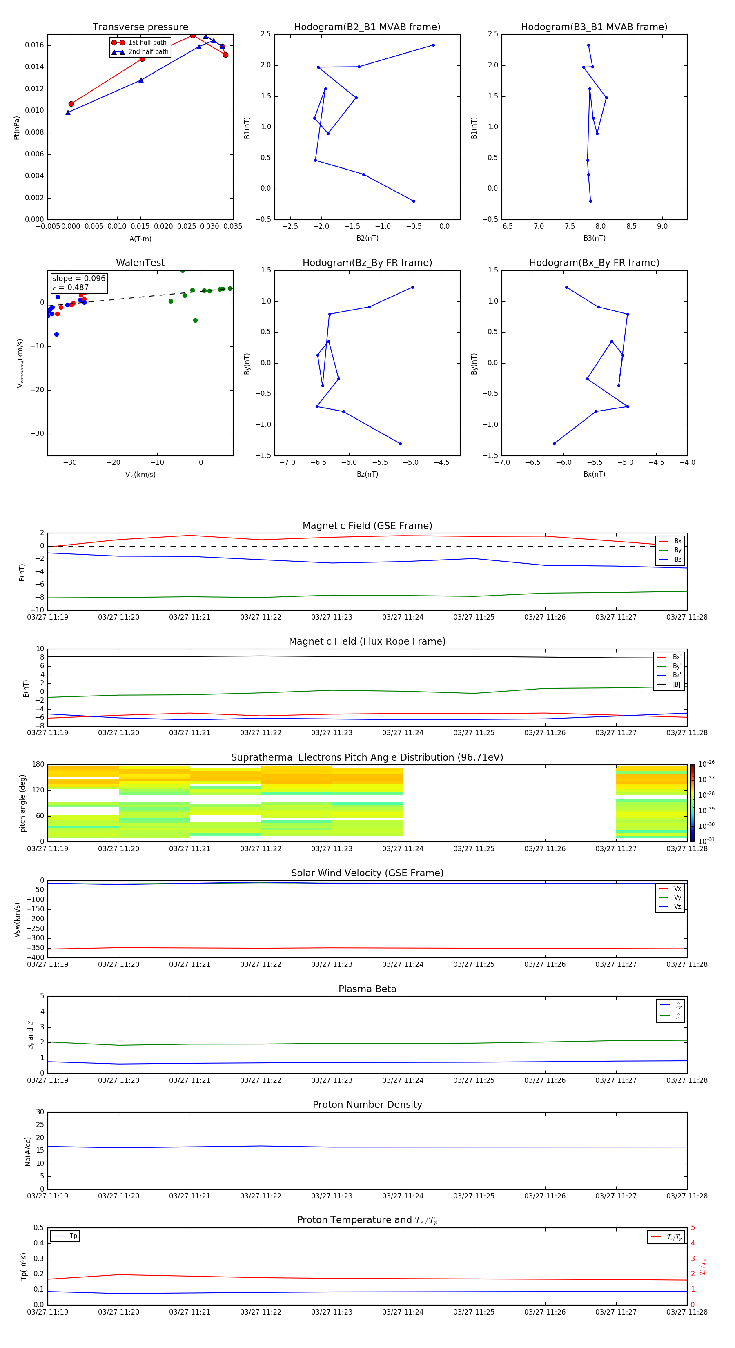The image size is (735, 1348).
Task: Click the "2nd half path" legend entry
Action: pyautogui.click(x=140, y=52)
